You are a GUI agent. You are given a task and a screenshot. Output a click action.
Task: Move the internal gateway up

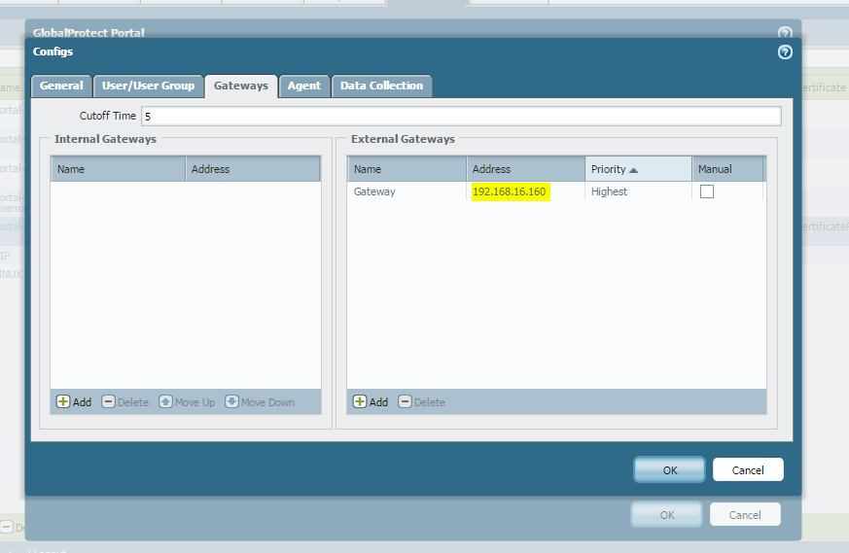tap(187, 402)
